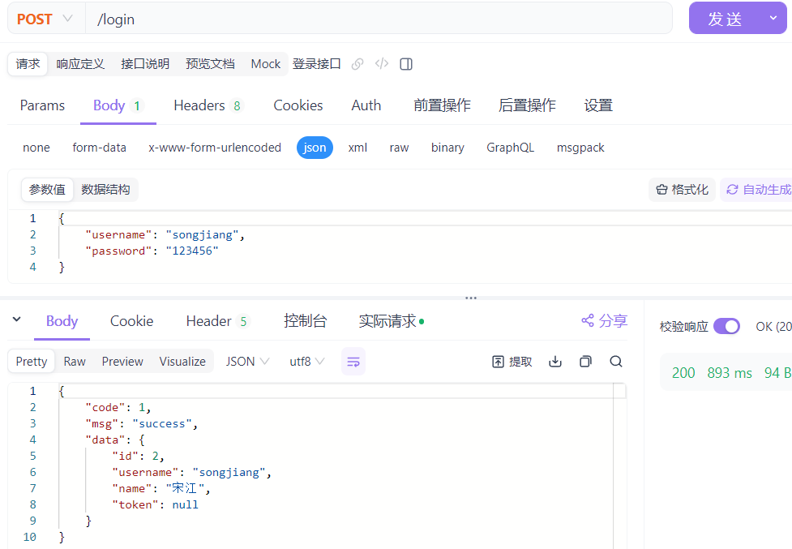Click the 自动生成 auto-generate button
Viewport: 792px width, 549px height.
758,190
